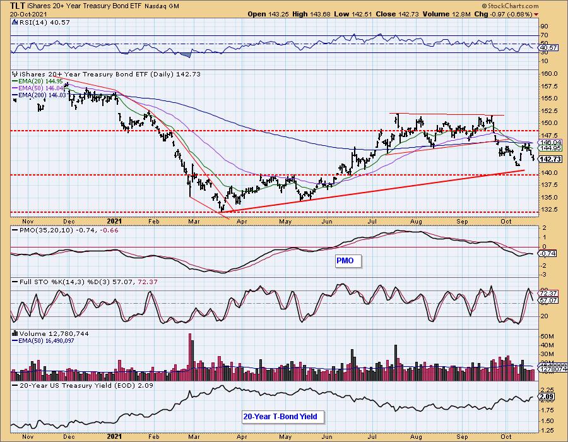The image size is (568, 442).
Task: Click the EMA(200) 146.03 legend text
Action: [42, 95]
